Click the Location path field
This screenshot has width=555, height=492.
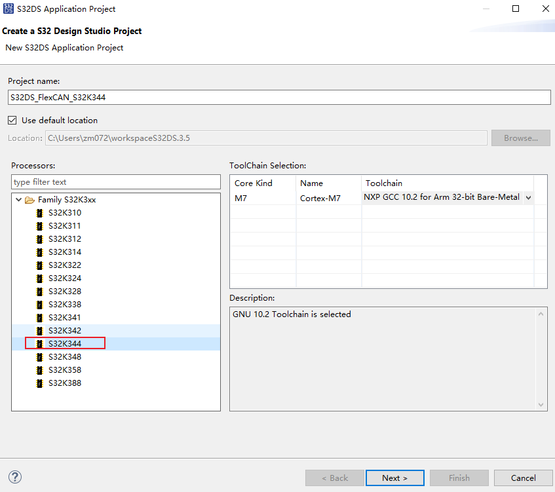[x=266, y=138]
